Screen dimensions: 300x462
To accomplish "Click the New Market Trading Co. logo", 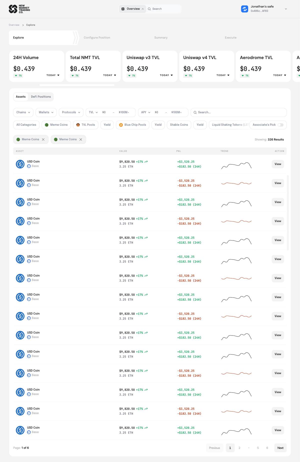I will pos(19,9).
